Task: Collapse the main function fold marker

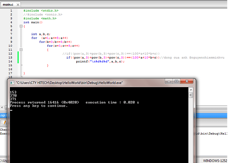Action: tap(20, 26)
